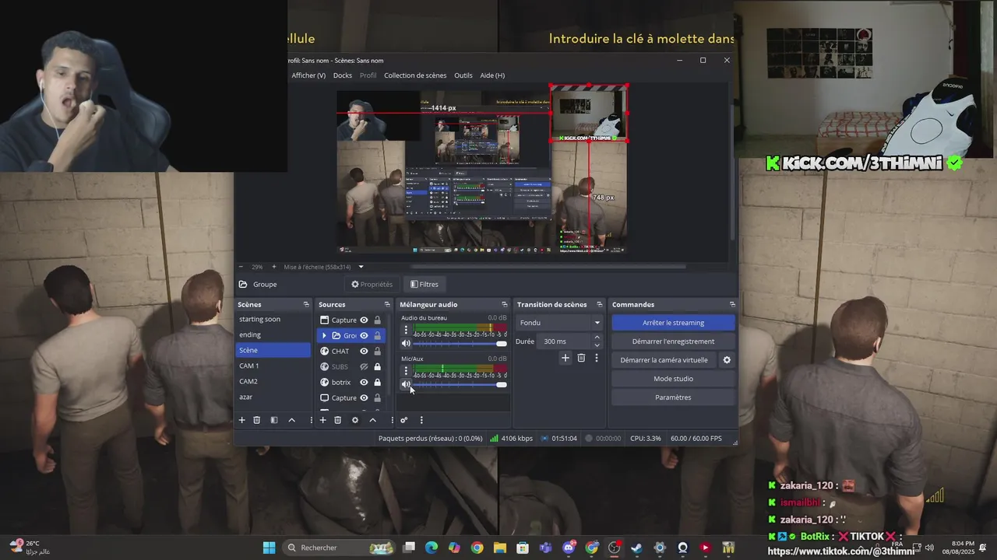Add a new scene with the plus icon
This screenshot has height=560, width=997.
tap(241, 420)
